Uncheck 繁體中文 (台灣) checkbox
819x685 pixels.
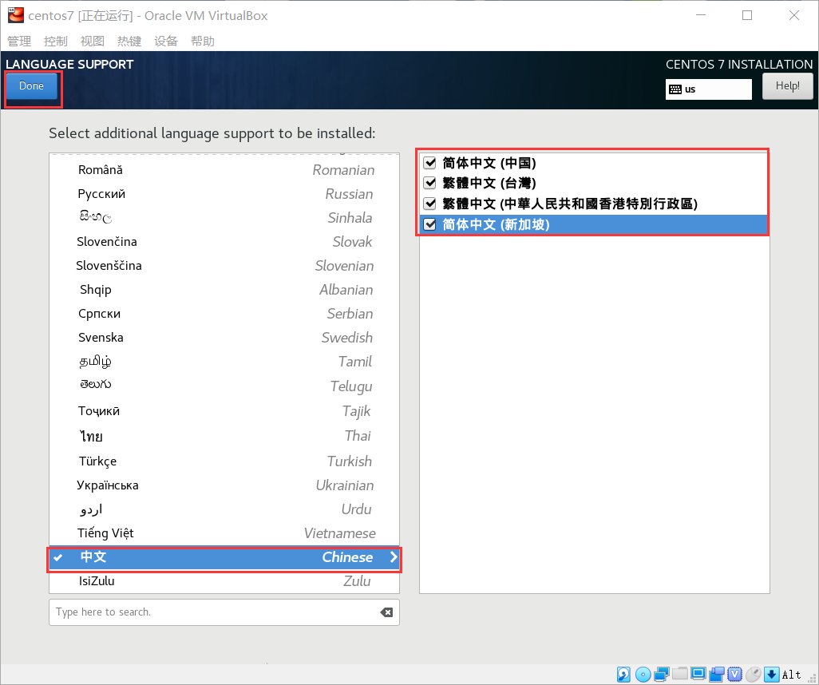[430, 183]
